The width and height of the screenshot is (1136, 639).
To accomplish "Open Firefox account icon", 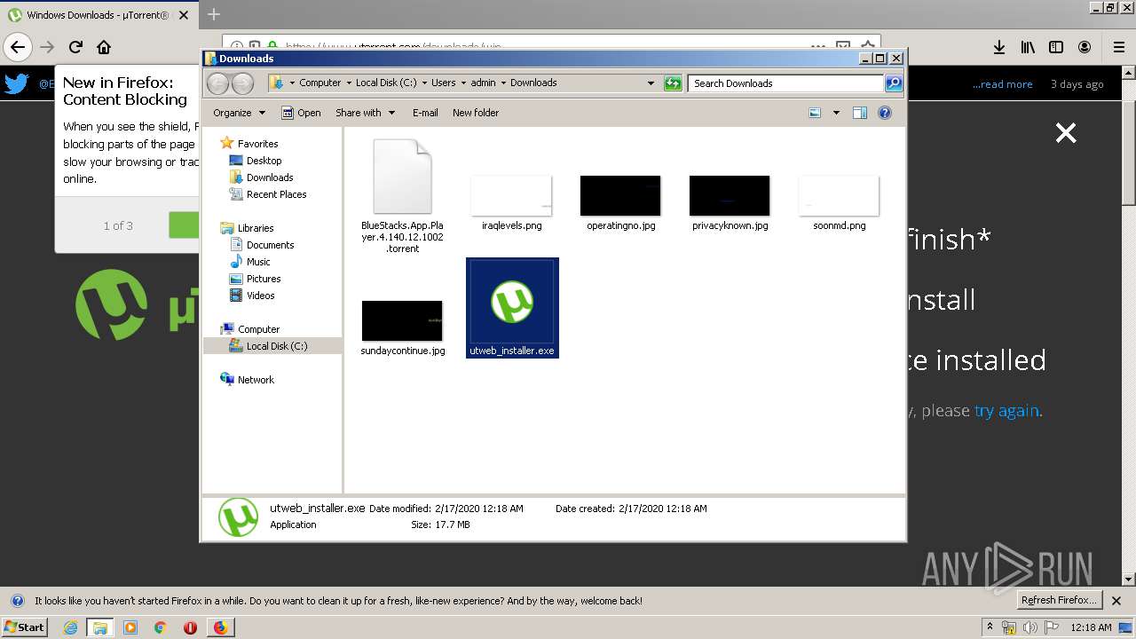I will (x=1085, y=47).
